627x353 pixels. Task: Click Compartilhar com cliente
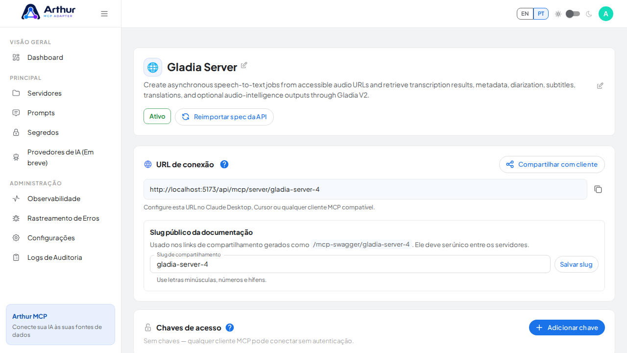pos(552,164)
